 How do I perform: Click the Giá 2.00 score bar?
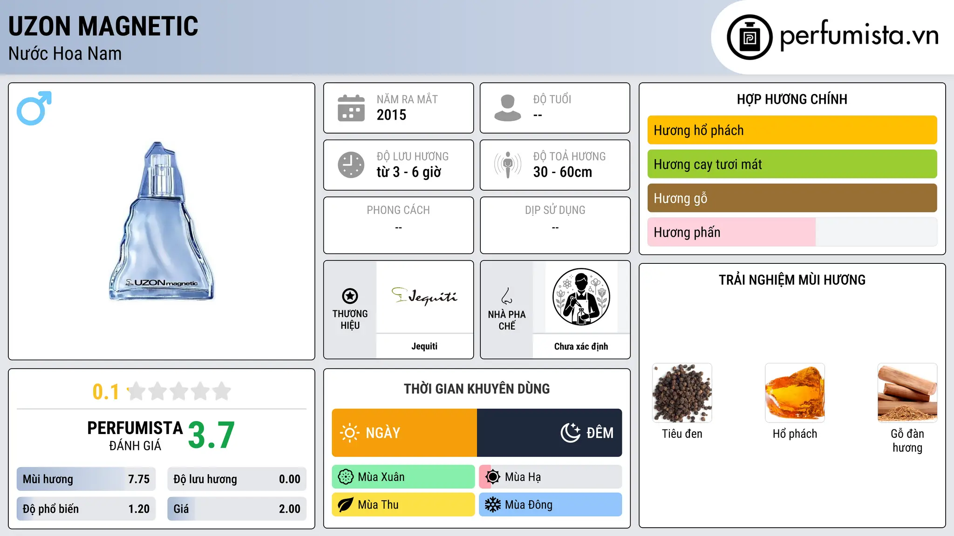click(x=237, y=509)
